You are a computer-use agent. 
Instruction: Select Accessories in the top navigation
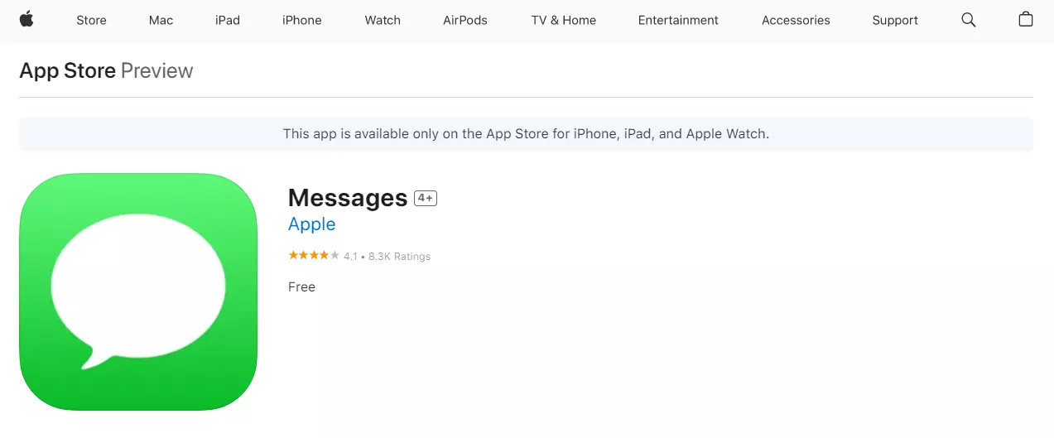[x=796, y=20]
